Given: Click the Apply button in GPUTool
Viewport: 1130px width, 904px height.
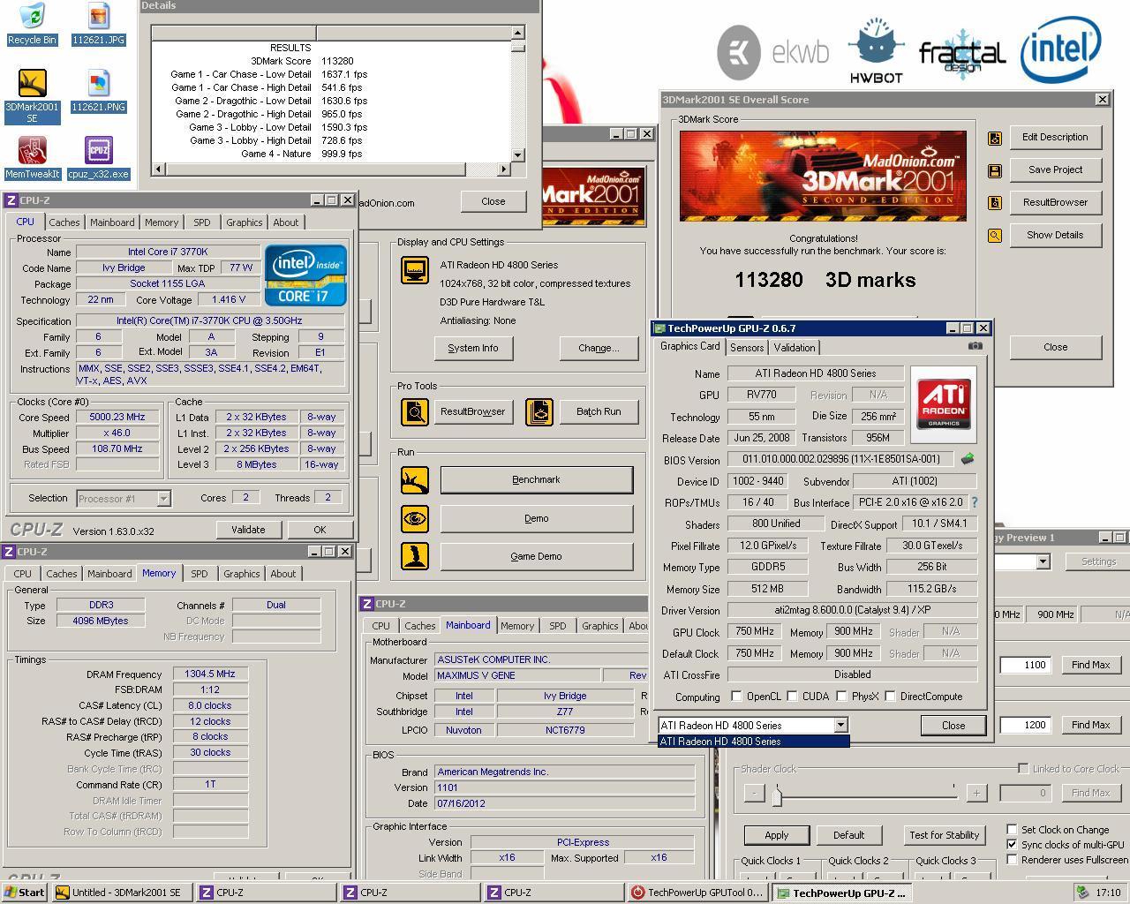Looking at the screenshot, I should (x=777, y=835).
